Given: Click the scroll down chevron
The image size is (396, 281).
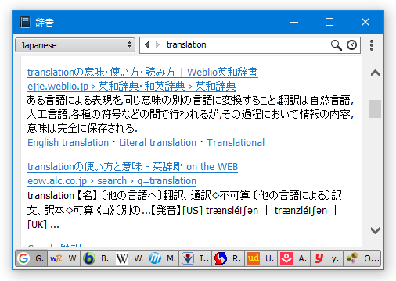Looking at the screenshot, I should pos(375,230).
